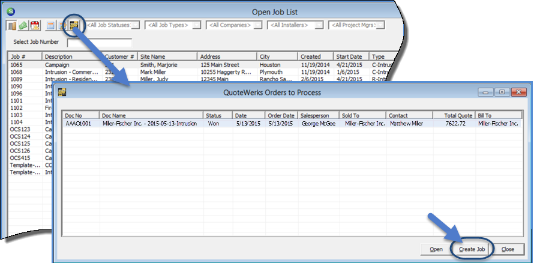Expand the All Companies dropdown

pyautogui.click(x=258, y=25)
